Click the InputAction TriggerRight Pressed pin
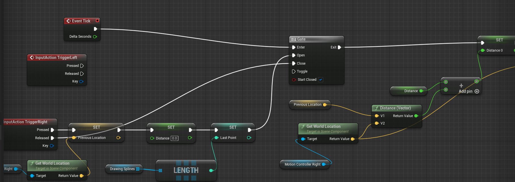Image resolution: width=515 pixels, height=182 pixels. [x=52, y=130]
